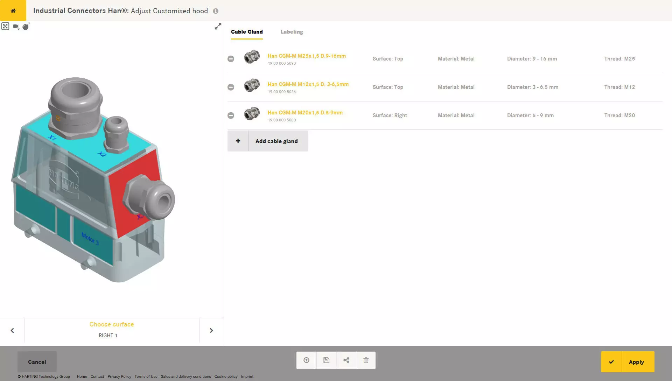Click Han CGM-M M20x1,5 product link
The image size is (672, 381).
[x=305, y=112]
